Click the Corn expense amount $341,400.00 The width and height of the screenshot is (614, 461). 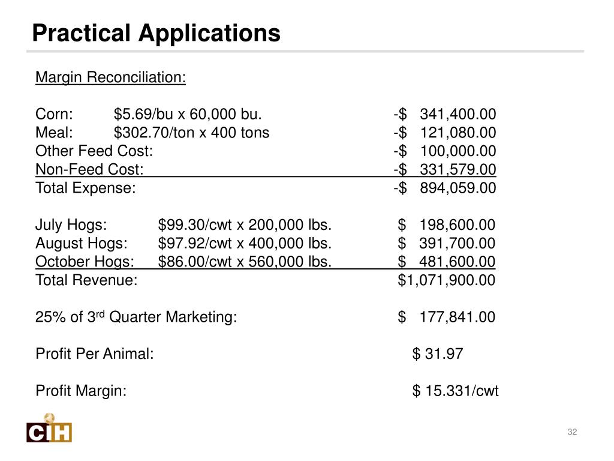coord(445,114)
